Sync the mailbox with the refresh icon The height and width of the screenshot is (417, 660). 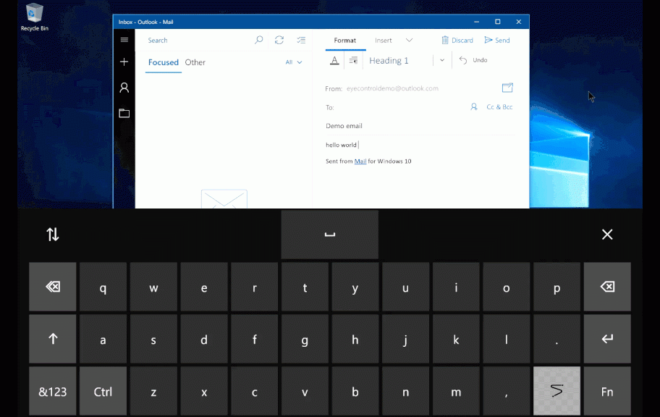coord(279,41)
